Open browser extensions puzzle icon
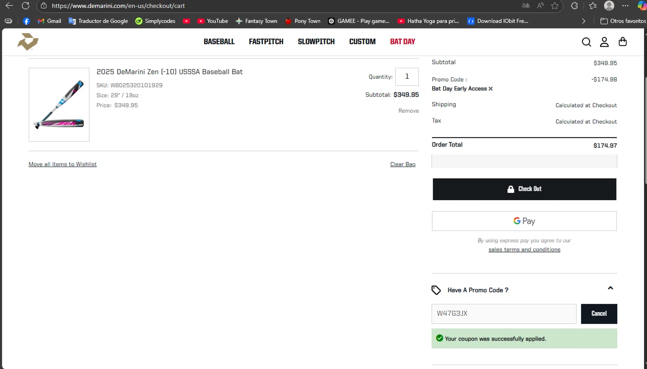The image size is (647, 369). (574, 6)
